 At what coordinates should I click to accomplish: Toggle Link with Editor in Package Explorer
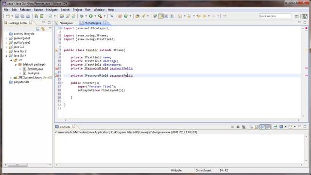[x=43, y=29]
